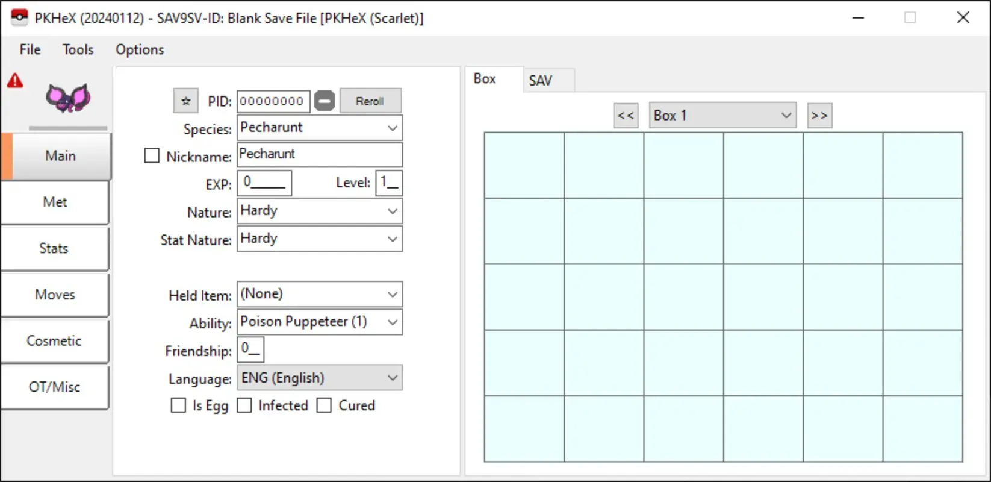
Task: Open the Language dropdown
Action: (320, 378)
